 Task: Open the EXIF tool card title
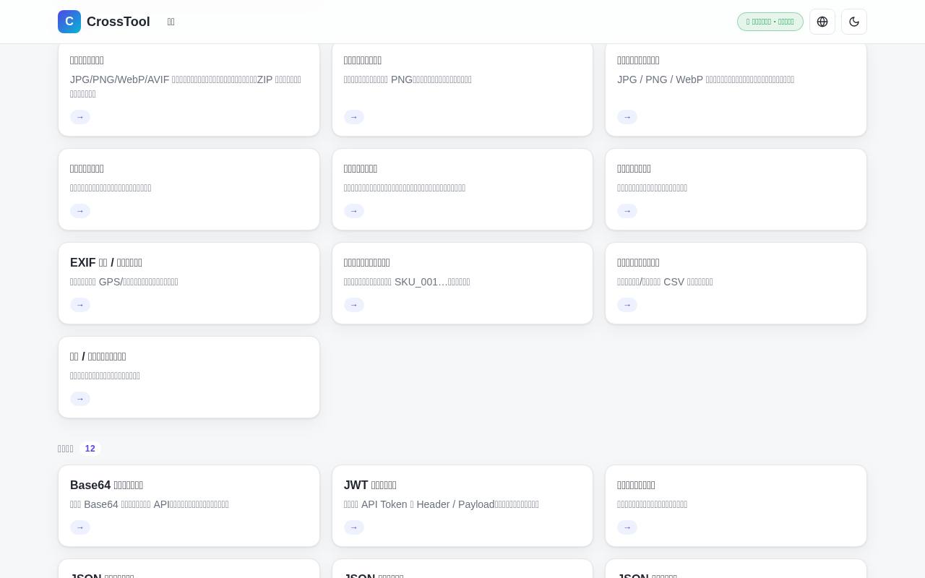pos(106,262)
